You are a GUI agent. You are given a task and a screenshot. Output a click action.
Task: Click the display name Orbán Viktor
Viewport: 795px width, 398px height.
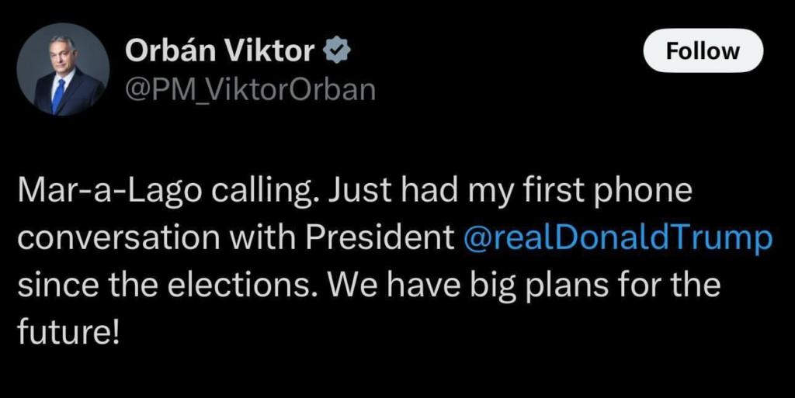click(x=219, y=51)
